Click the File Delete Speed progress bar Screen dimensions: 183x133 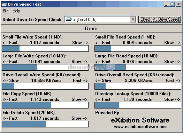coord(45,124)
